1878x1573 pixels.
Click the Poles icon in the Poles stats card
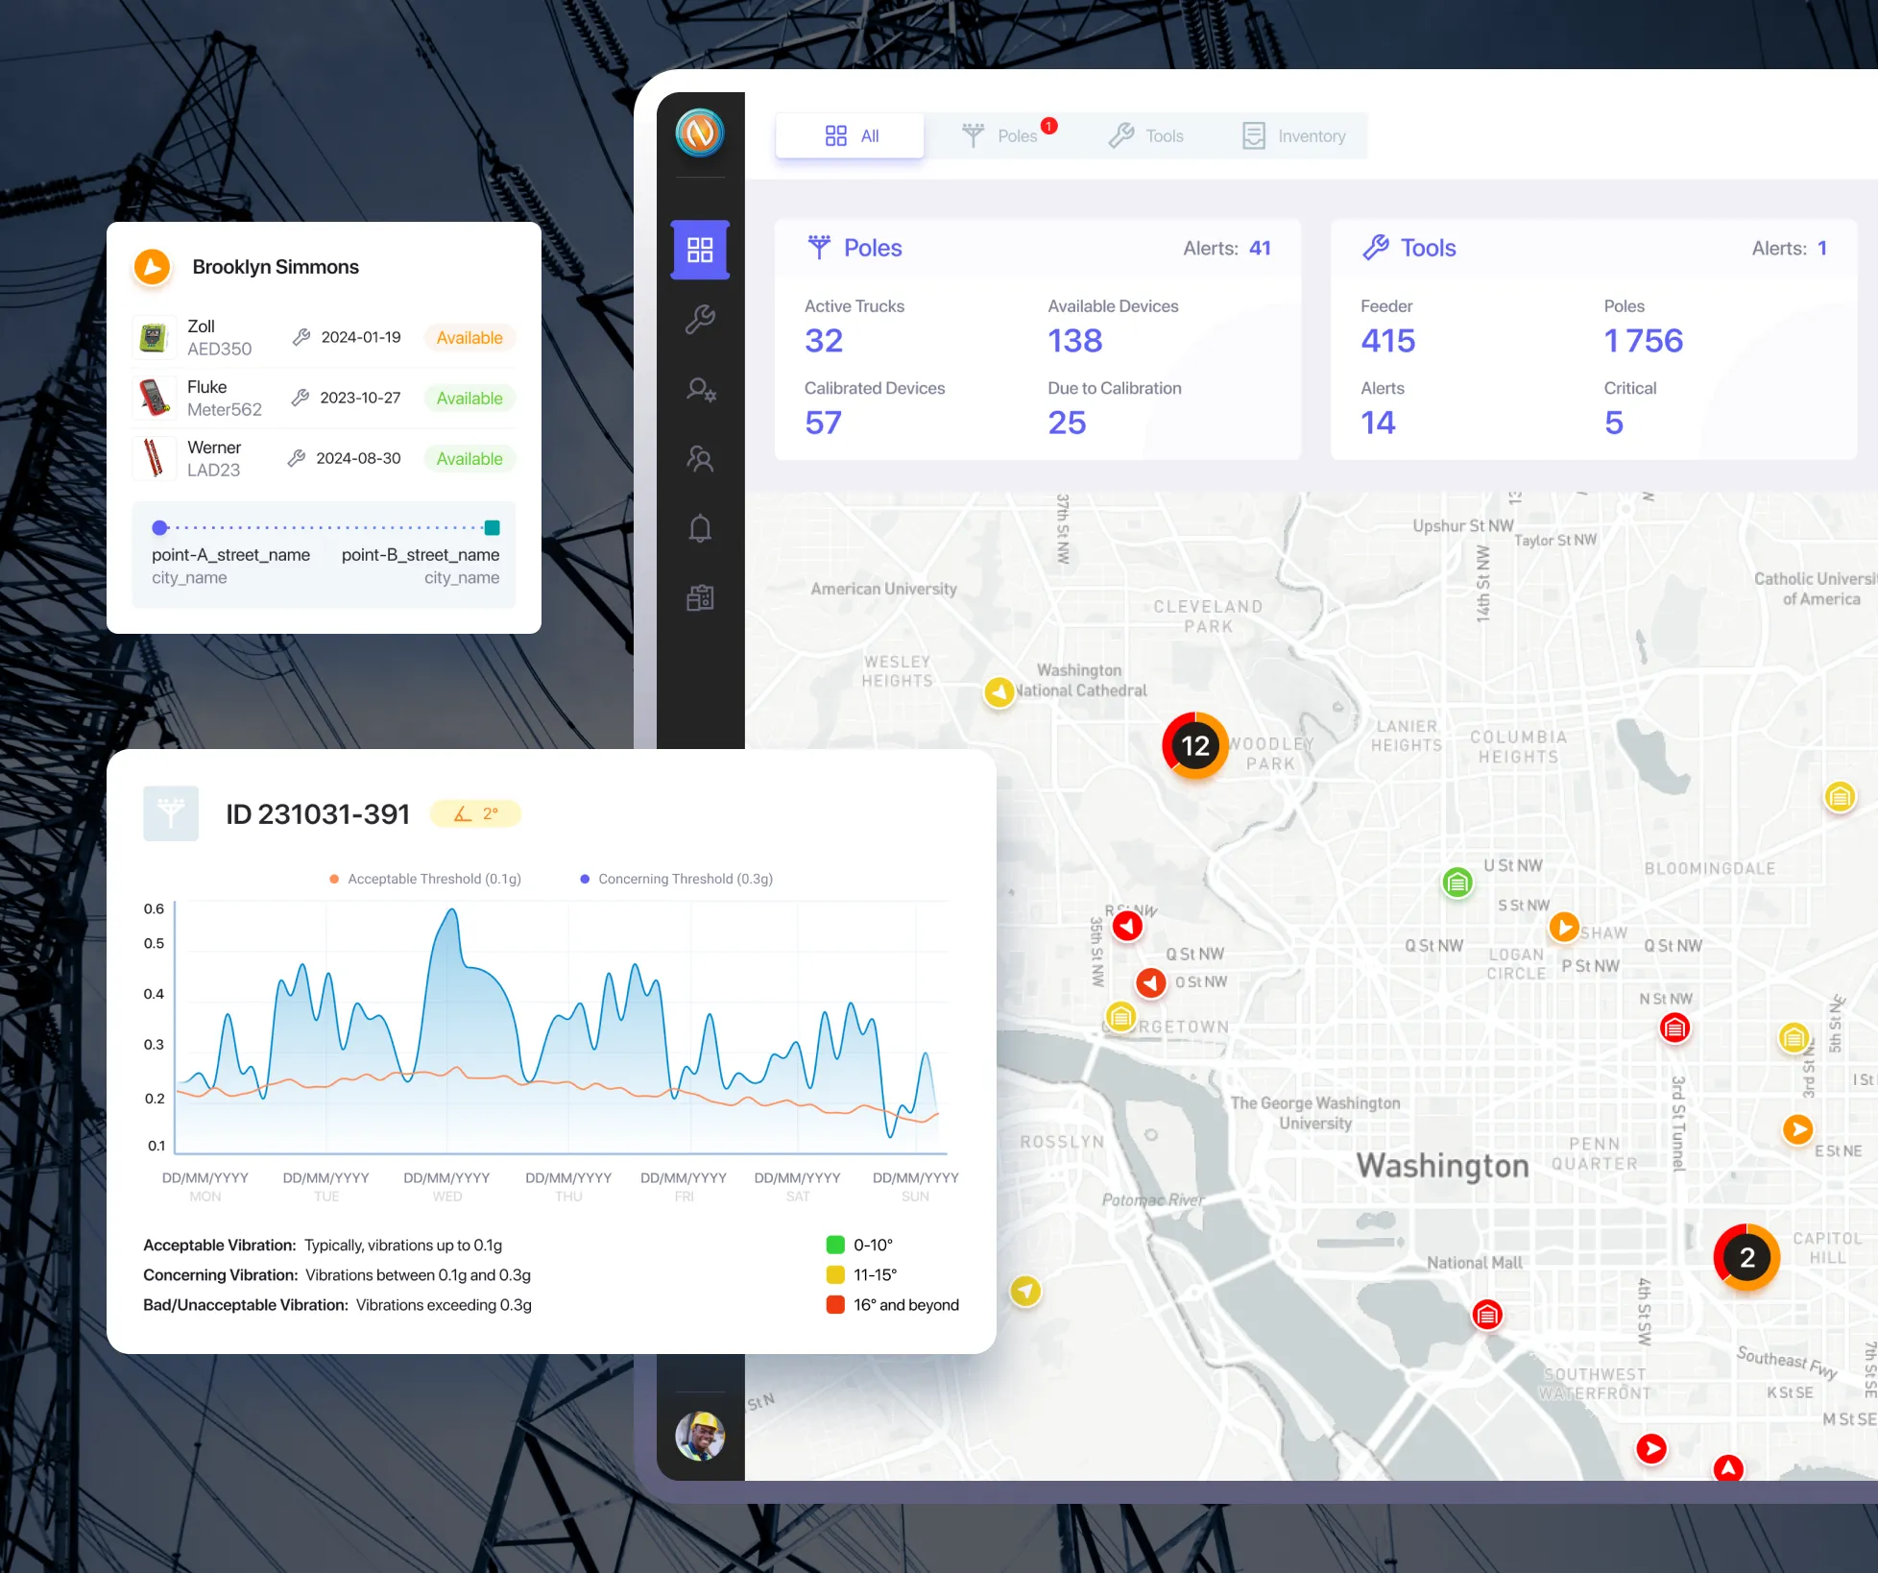tap(819, 247)
